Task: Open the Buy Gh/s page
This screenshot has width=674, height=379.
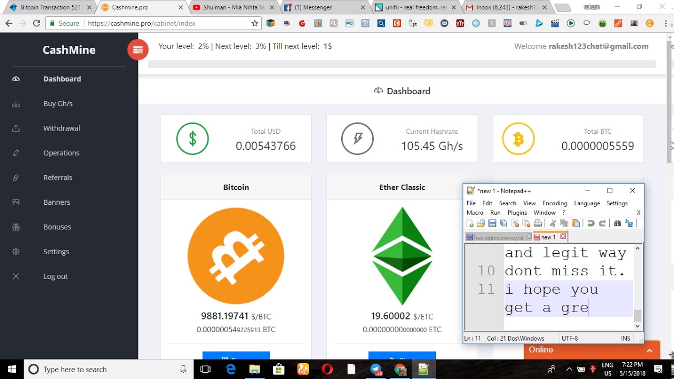Action: click(58, 104)
